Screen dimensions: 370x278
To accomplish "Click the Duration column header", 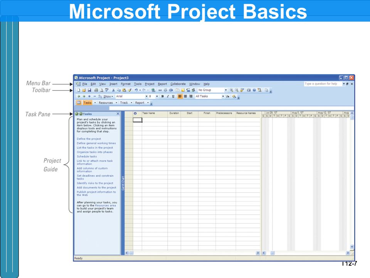I will click(x=174, y=113).
